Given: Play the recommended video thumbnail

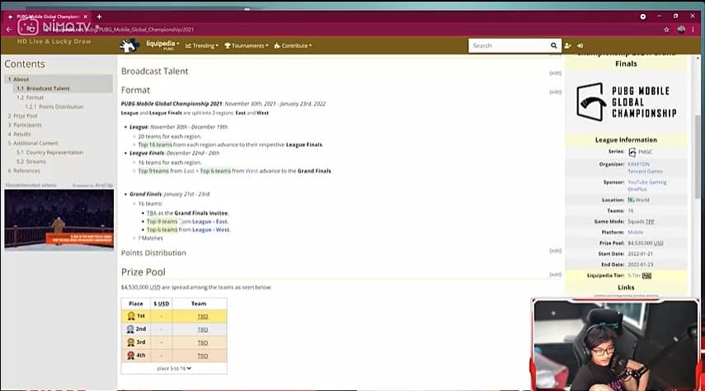Looking at the screenshot, I should (59, 219).
